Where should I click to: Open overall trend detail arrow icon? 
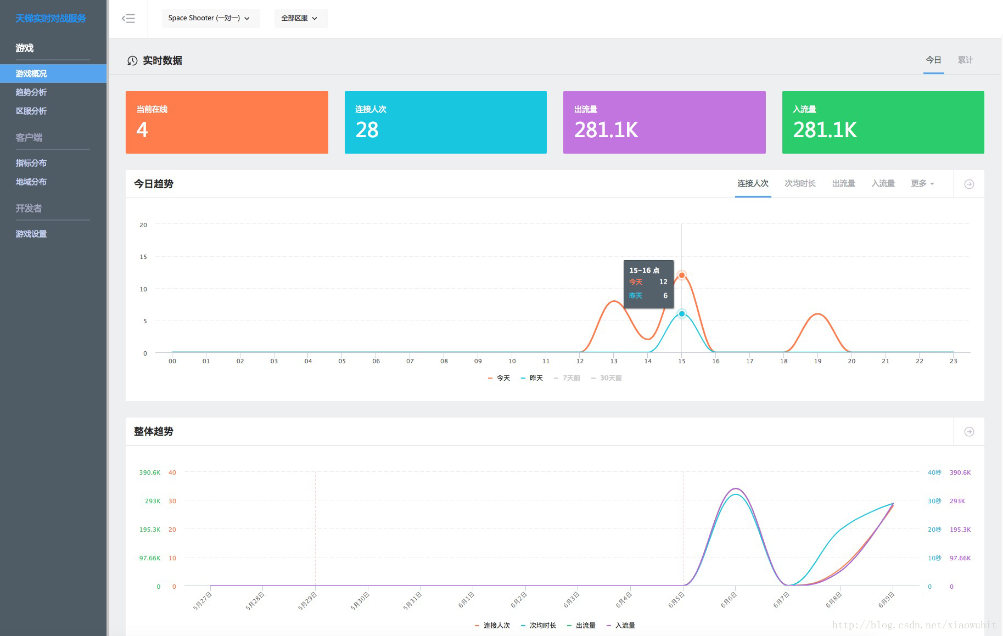(969, 432)
